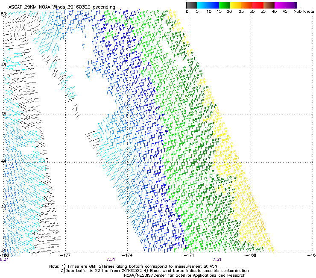Click the '45' label under the color bar
Image resolution: width=316 pixels, height=278 pixels.
pos(285,12)
